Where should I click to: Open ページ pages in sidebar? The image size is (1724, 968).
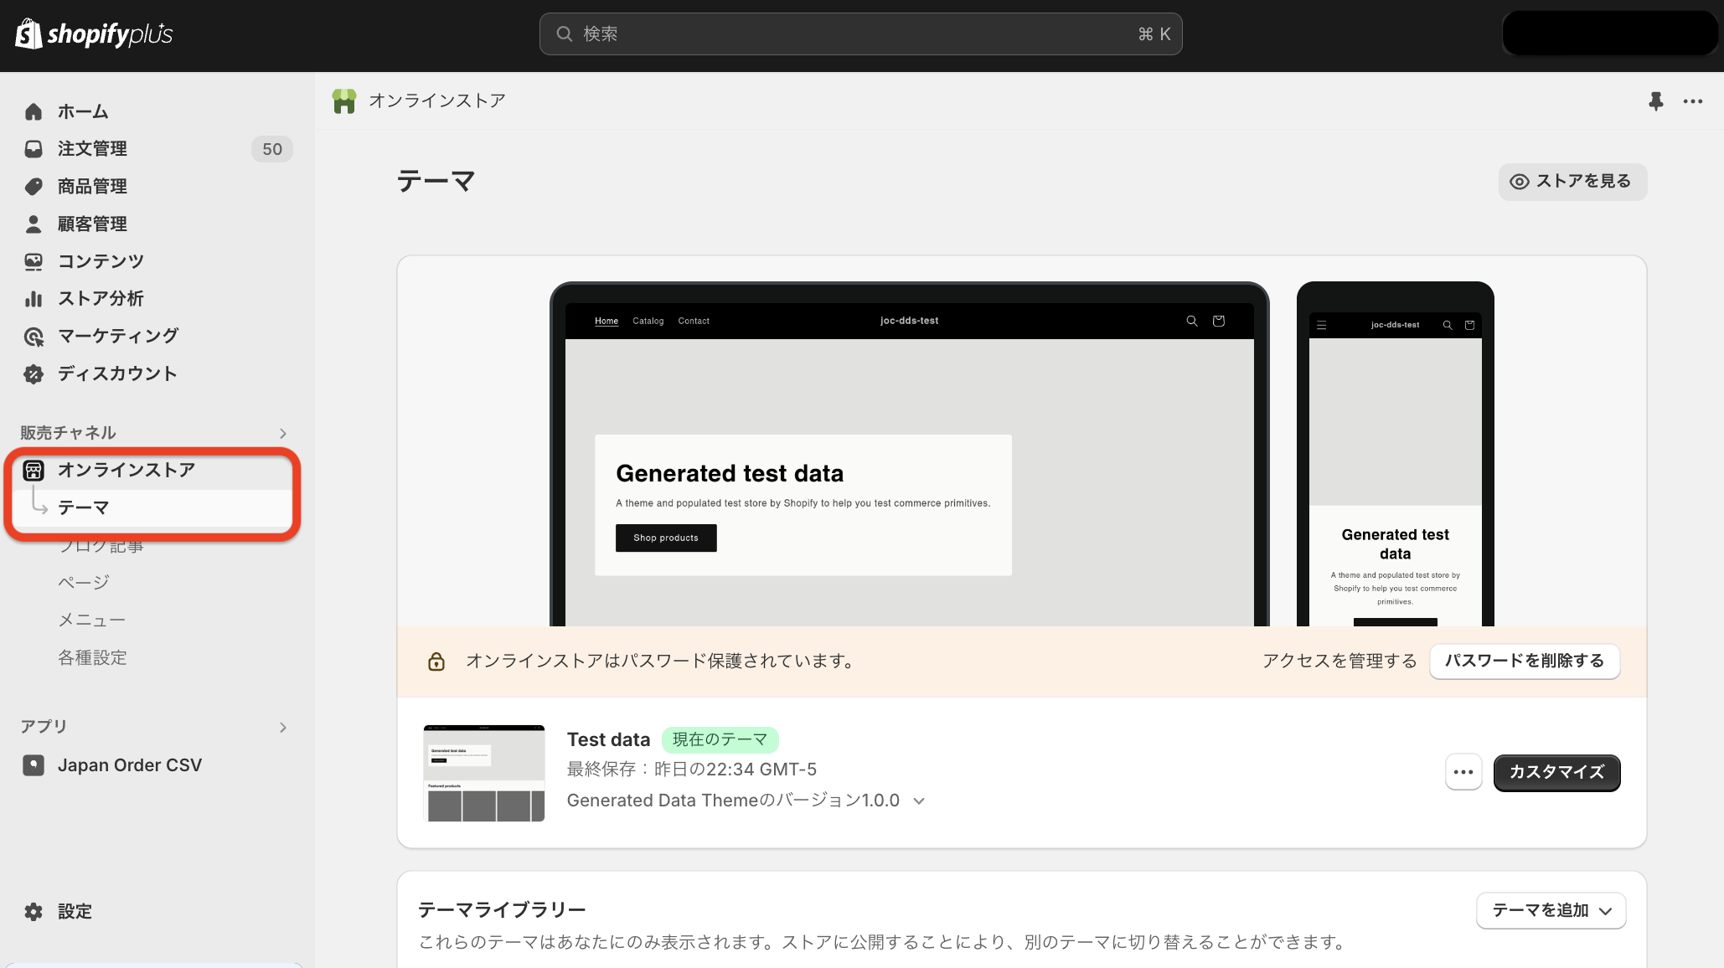click(84, 583)
